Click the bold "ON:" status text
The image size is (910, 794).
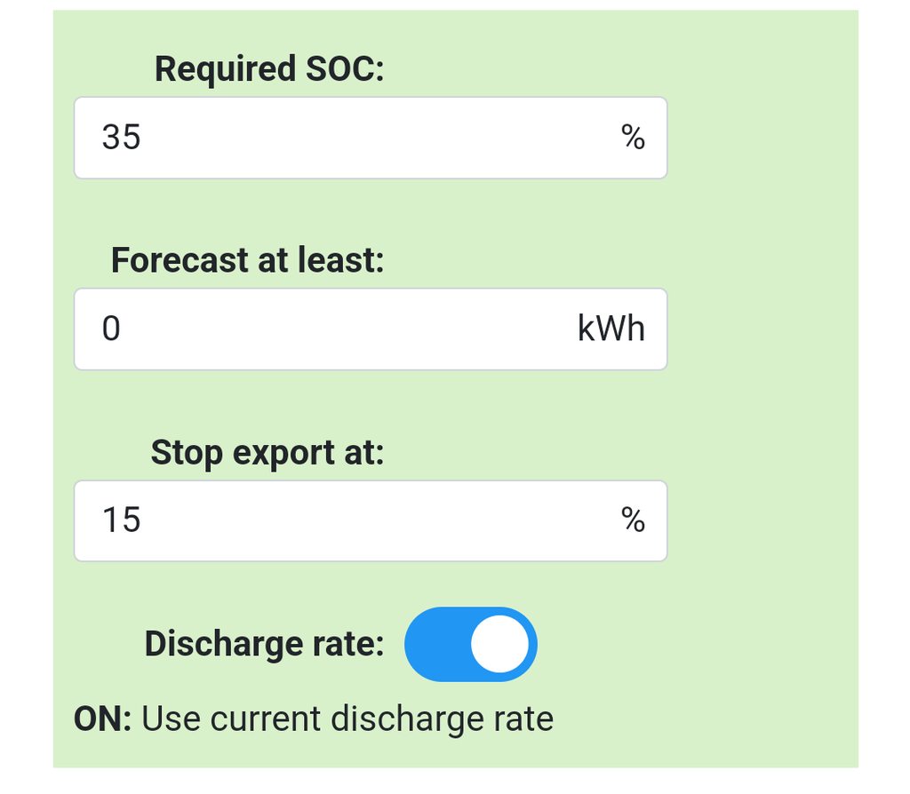click(102, 719)
